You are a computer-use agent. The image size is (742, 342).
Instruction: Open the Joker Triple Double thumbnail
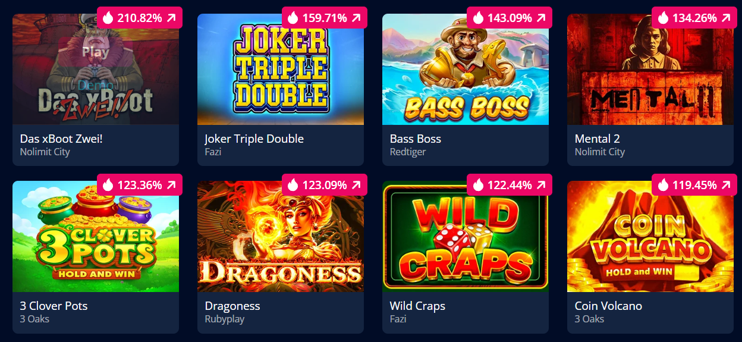[x=281, y=69]
